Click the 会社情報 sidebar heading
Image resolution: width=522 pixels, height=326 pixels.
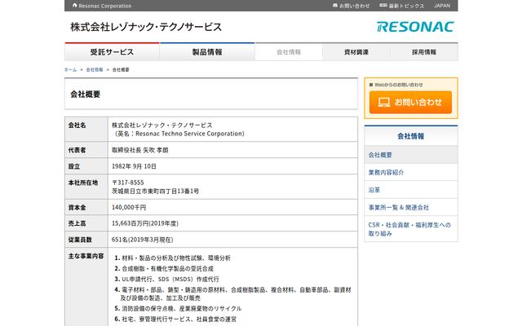tap(411, 136)
